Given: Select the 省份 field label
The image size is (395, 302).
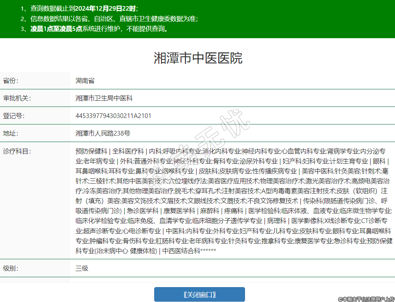Looking at the screenshot, I should [x=11, y=81].
